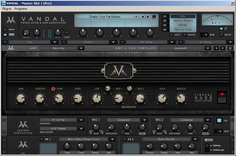Viewport: 236px width, 156px height.
Task: Open the Programs menu
Action: pos(21,9)
